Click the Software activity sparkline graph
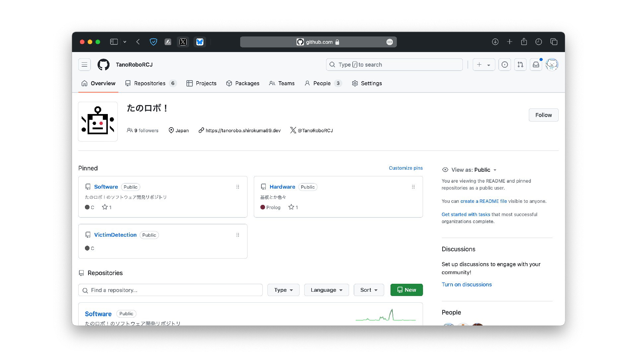This screenshot has width=637, height=358. 386,315
